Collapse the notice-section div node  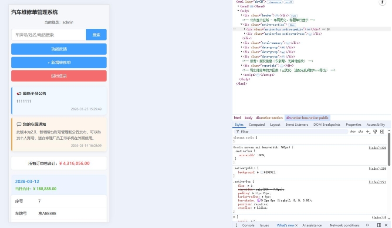tap(241, 25)
